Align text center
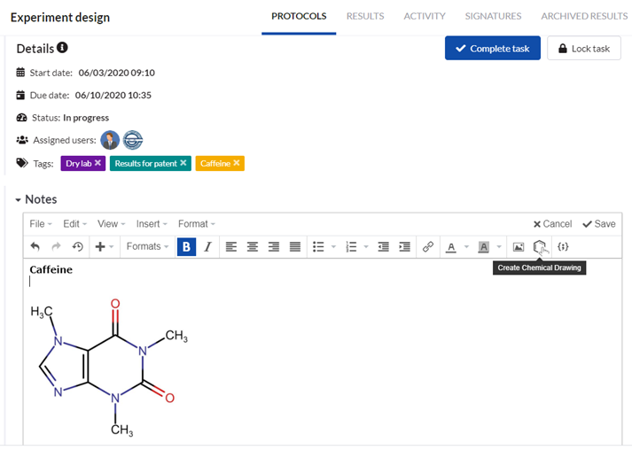Screen dimensions: 632x450 click(x=253, y=246)
